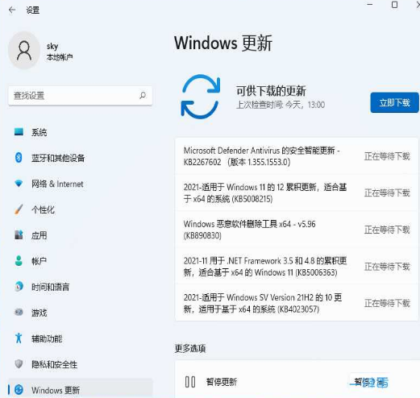Click the globe clock icon beside 时间和语言
The image size is (420, 398).
coord(19,287)
